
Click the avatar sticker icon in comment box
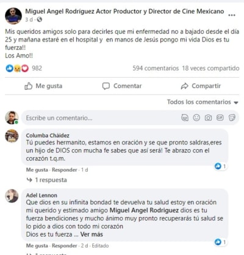click(185, 117)
